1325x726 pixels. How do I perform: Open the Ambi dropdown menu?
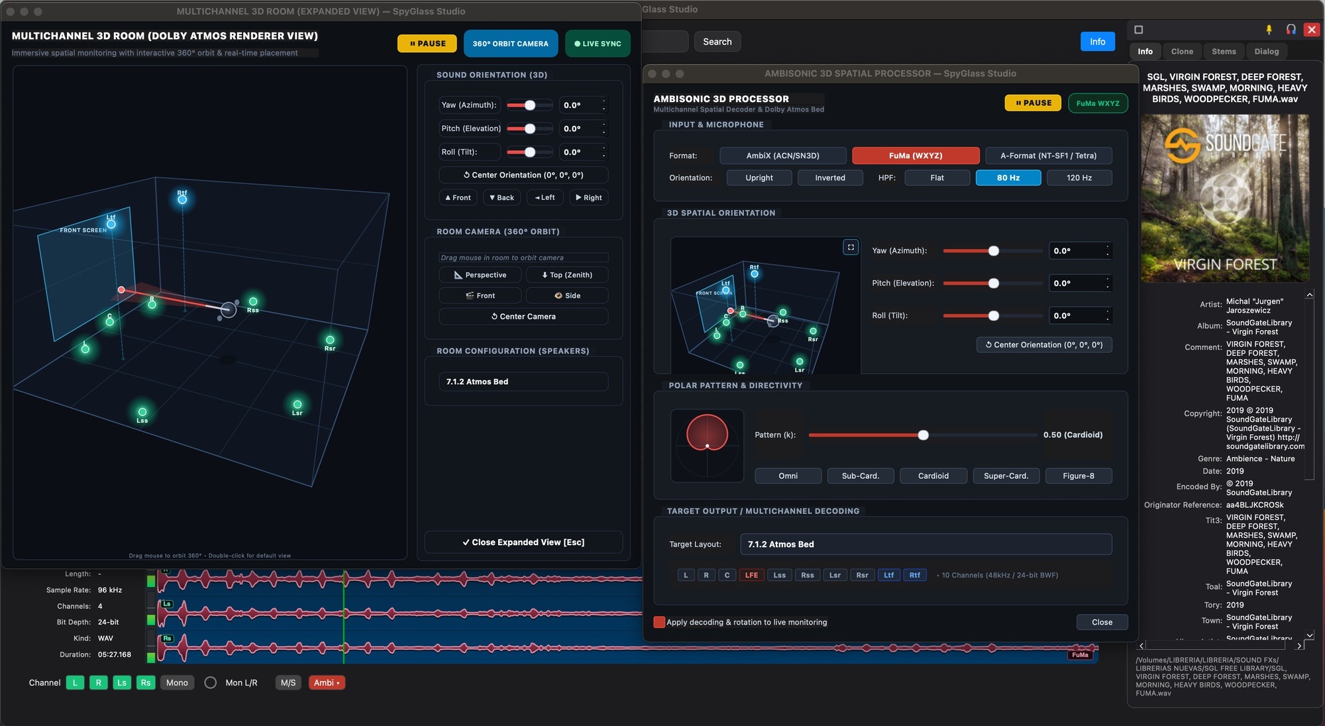coord(327,682)
